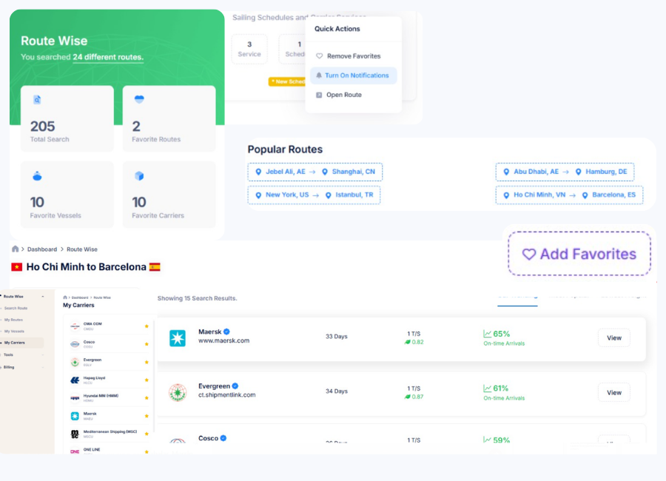
Task: Click the Maersk star logo icon
Action: [x=178, y=338]
